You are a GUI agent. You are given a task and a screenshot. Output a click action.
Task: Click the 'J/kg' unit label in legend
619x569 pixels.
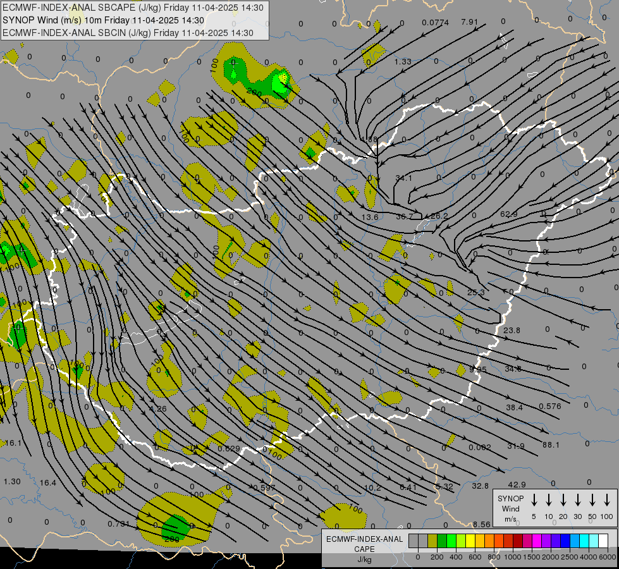tap(364, 560)
